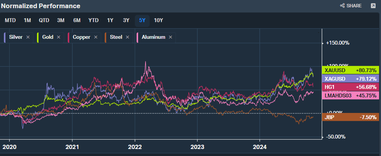Remove Gold series using its X icon
Screen dimensions: 381x156
[59, 37]
